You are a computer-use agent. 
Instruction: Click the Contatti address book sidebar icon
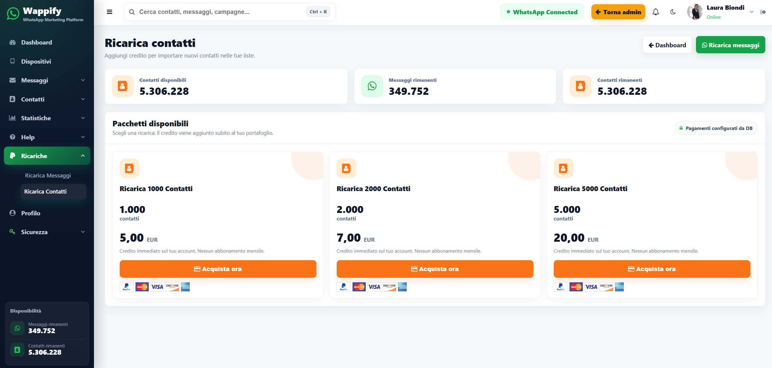point(12,99)
